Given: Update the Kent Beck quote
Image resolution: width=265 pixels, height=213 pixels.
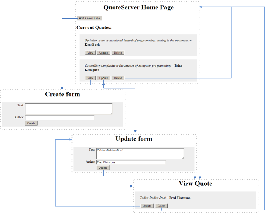Looking at the screenshot, I should (104, 53).
